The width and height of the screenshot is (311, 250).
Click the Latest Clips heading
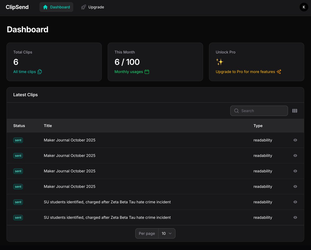coord(25,95)
